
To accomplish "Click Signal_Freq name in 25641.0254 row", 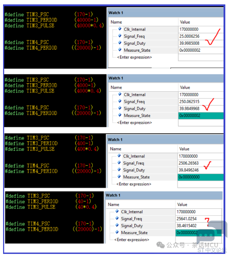I will point(131,219).
